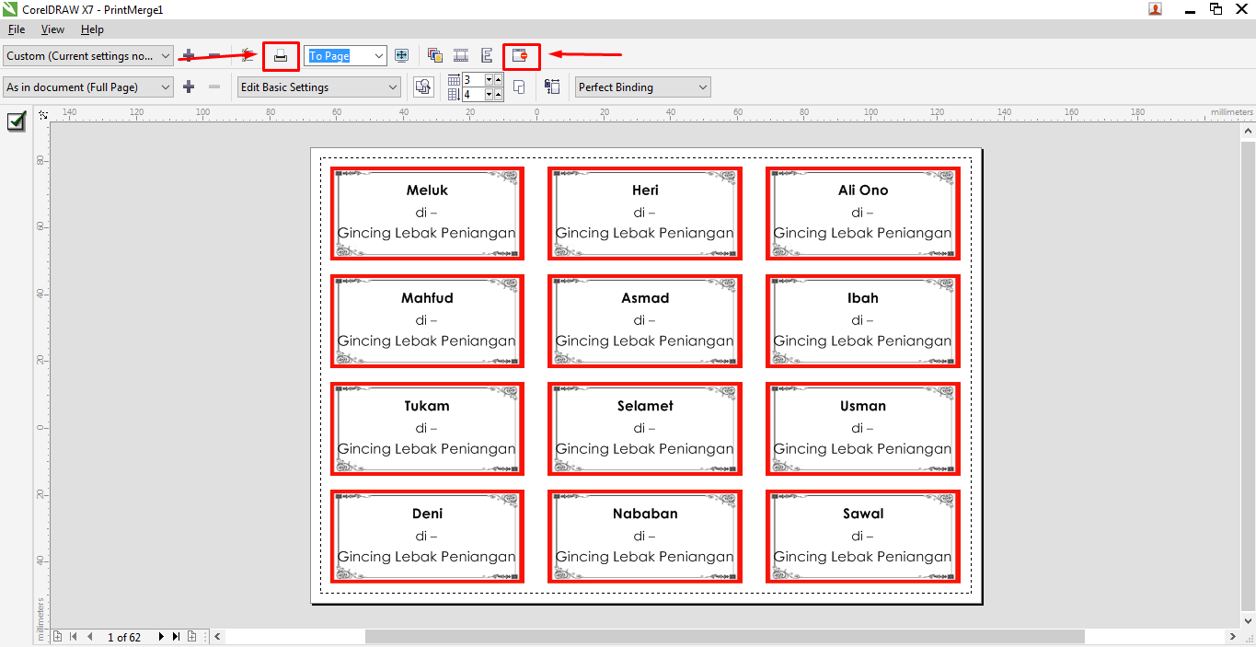Screen dimensions: 1256x647
Task: Select the Pick tool checkmark
Action: [x=15, y=121]
